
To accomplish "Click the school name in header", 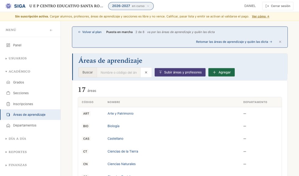I will point(66,6).
